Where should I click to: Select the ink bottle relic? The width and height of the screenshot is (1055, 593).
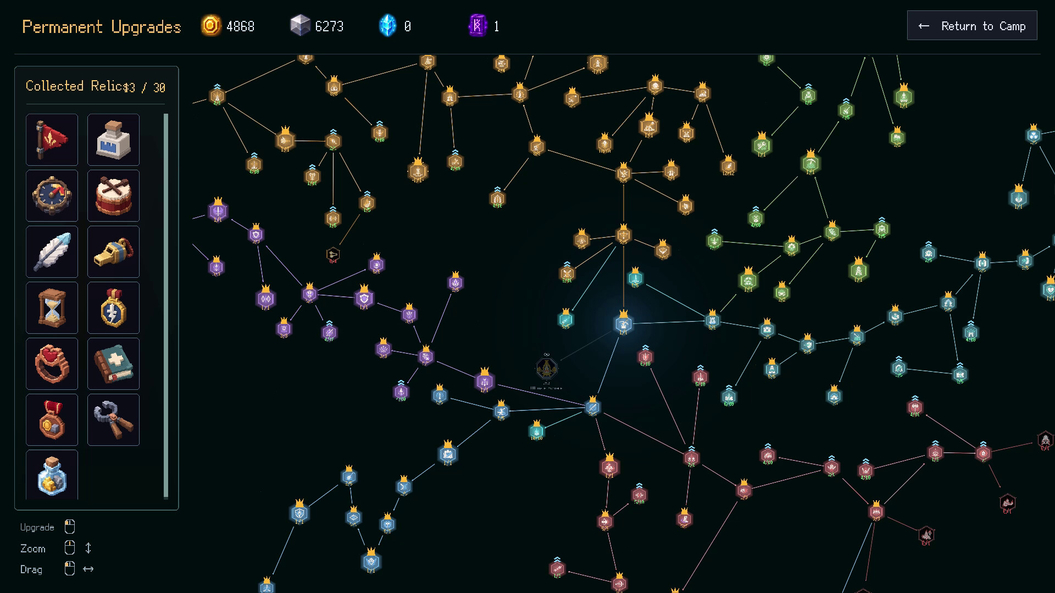tap(113, 140)
